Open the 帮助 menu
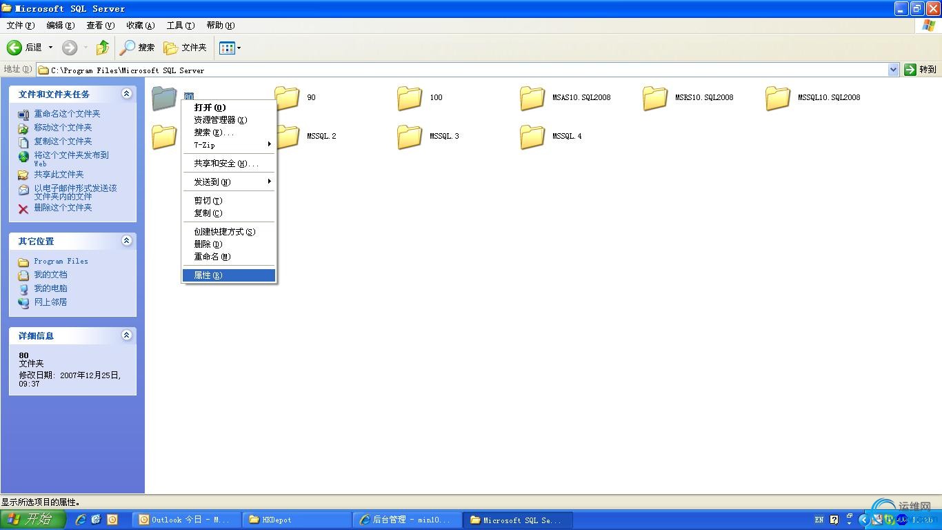Screen dimensions: 942x530 click(x=220, y=26)
